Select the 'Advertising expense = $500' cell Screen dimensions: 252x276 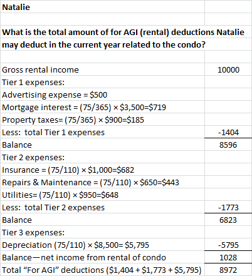pos(102,95)
